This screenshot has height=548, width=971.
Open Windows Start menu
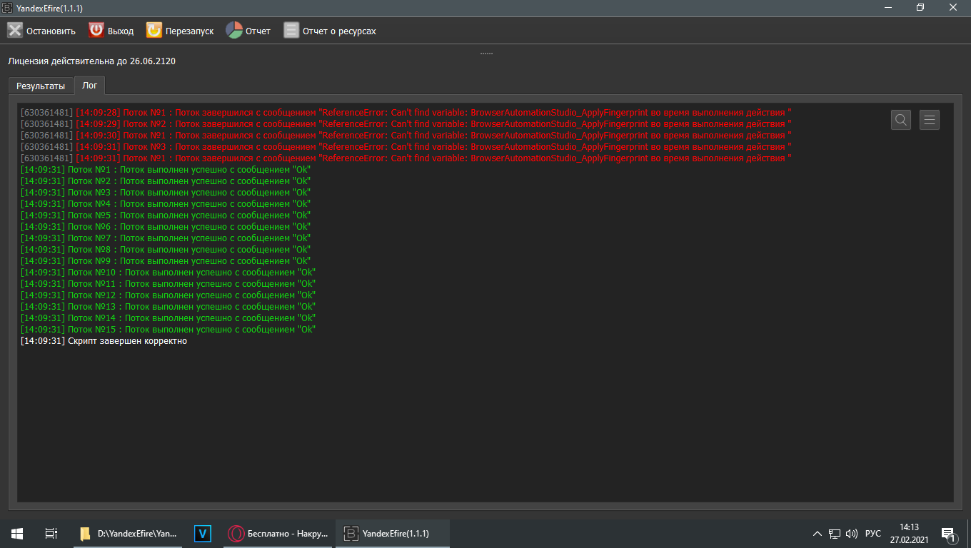[x=17, y=533]
